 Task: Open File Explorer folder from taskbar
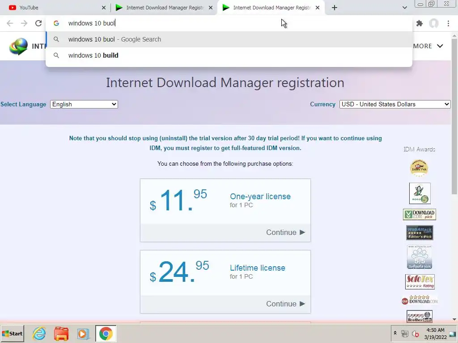pyautogui.click(x=61, y=334)
